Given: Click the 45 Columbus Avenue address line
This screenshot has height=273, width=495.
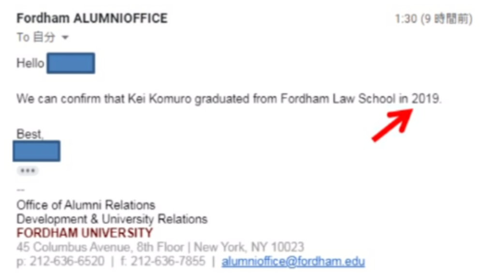Looking at the screenshot, I should coord(160,247).
